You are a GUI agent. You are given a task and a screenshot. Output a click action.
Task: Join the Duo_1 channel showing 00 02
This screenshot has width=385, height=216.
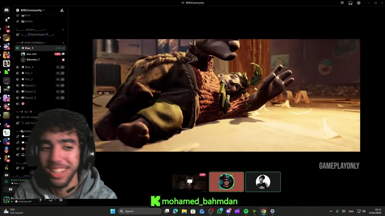pos(40,67)
